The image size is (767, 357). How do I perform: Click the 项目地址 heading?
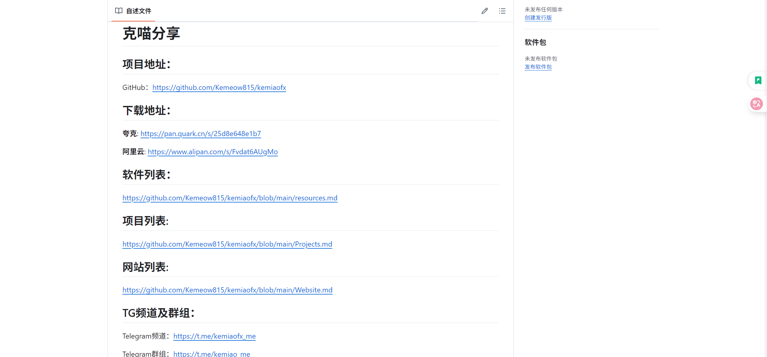point(147,64)
